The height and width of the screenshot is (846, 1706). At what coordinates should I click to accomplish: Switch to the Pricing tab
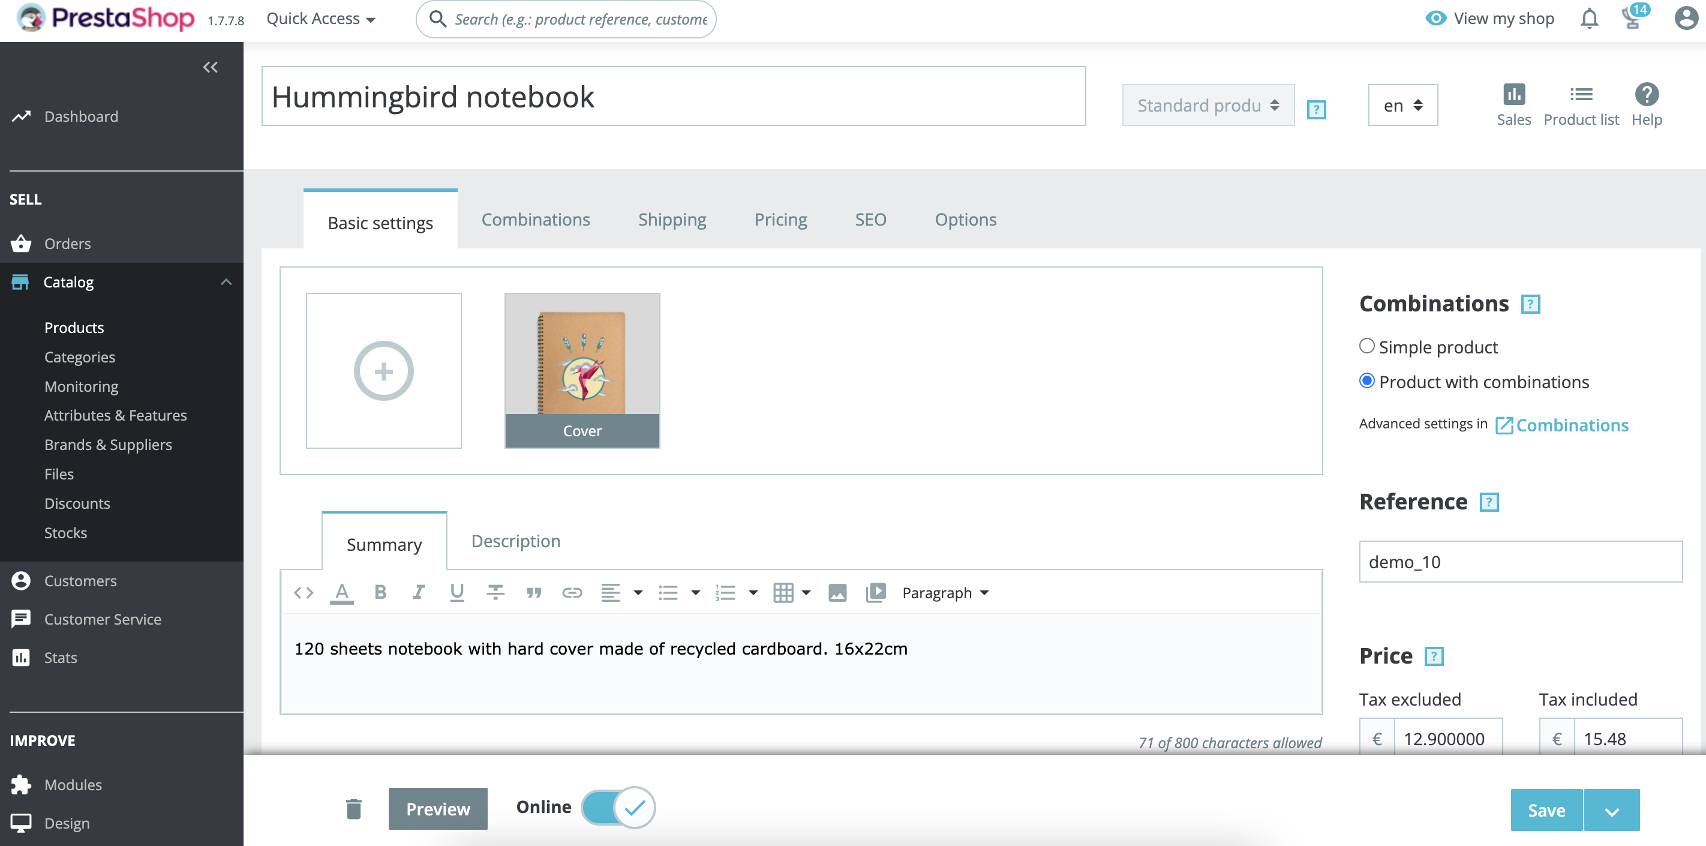(780, 219)
